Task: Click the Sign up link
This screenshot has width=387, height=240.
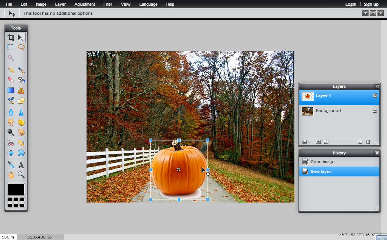Action: coord(371,4)
